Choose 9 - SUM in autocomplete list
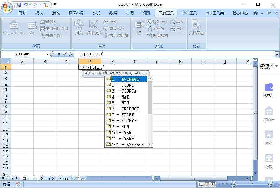280x188 pixels. (x=126, y=127)
